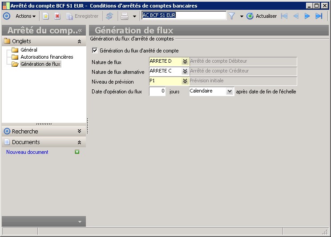Click the Général folder icon
This screenshot has width=331, height=237.
pyautogui.click(x=15, y=50)
